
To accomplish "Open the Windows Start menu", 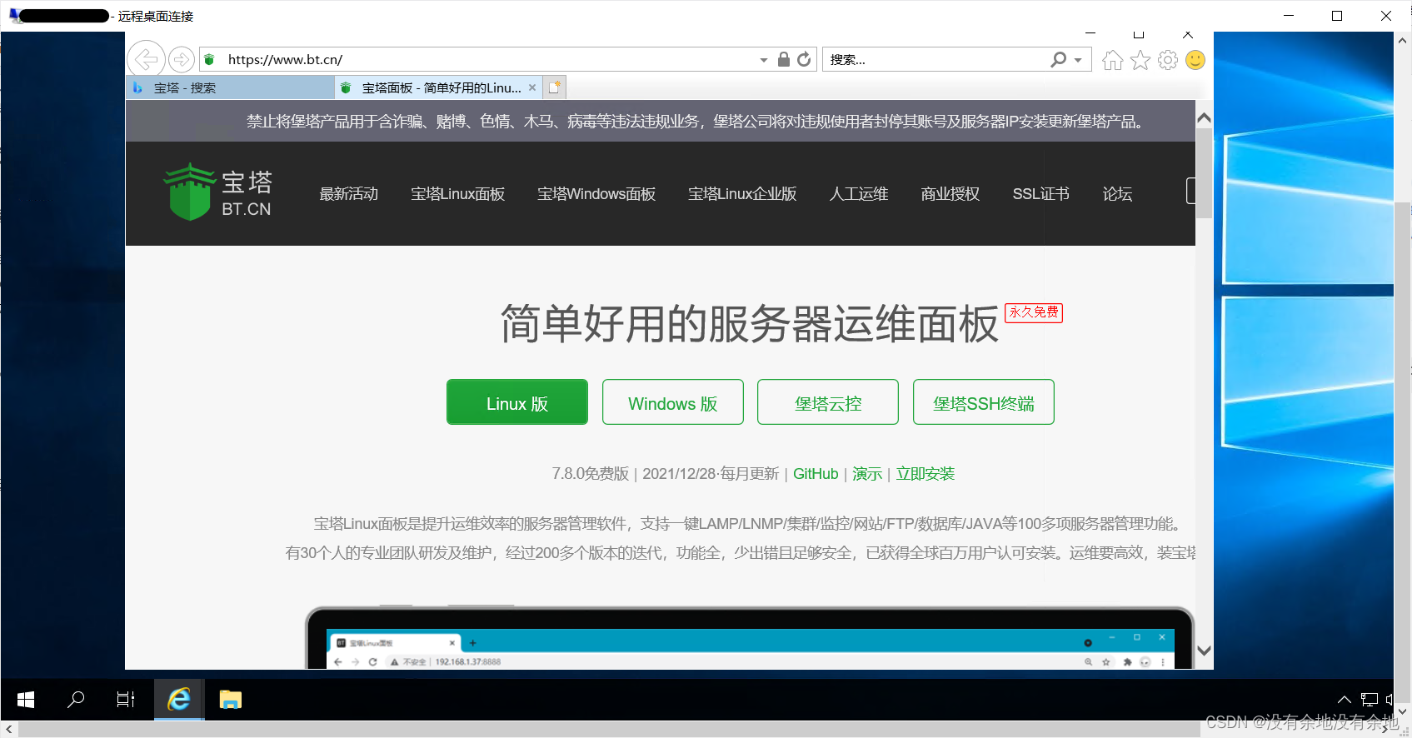I will [26, 700].
